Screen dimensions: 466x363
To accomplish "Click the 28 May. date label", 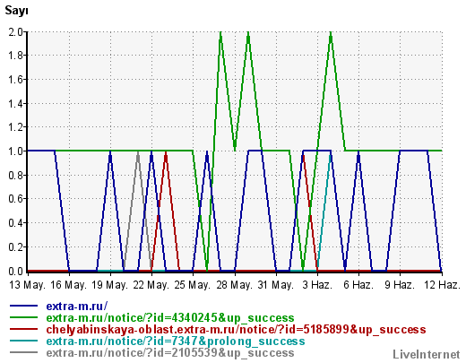I will (x=234, y=285).
